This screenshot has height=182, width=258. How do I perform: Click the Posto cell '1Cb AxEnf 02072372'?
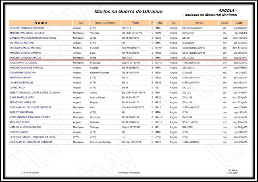[x=133, y=107]
